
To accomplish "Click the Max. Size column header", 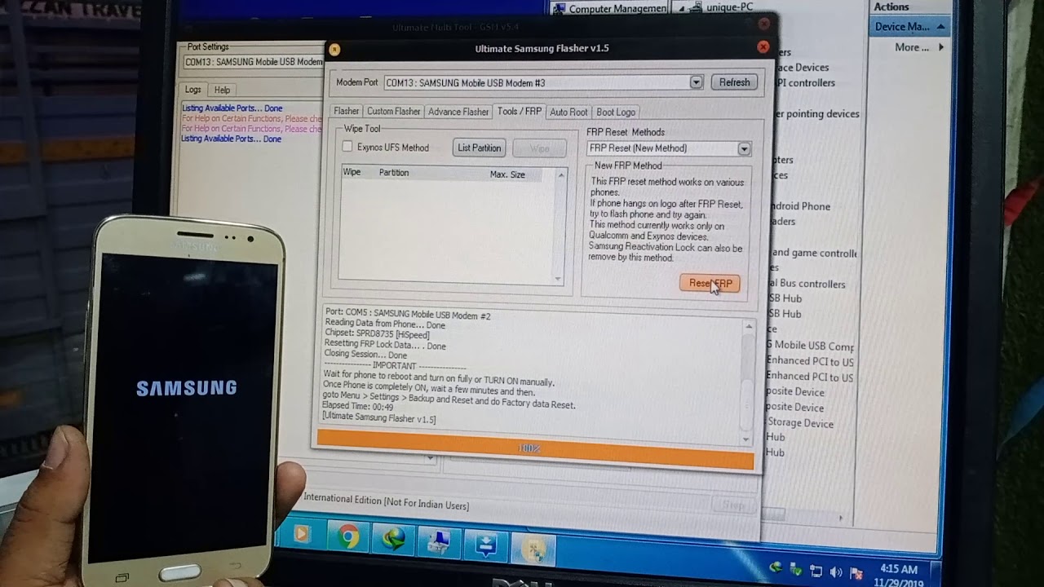I will (507, 174).
